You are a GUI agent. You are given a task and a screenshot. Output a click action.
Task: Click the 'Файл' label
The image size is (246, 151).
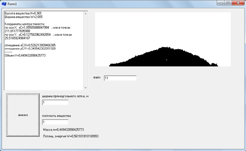(x=97, y=77)
